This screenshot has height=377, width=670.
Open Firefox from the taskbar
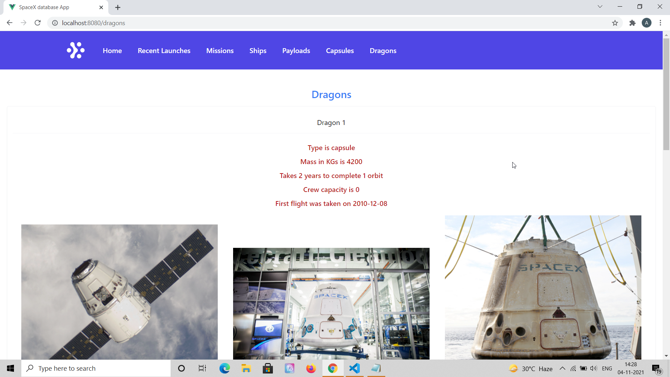311,368
